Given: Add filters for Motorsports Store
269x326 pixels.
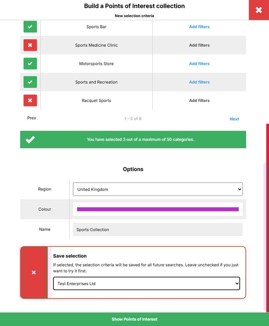Looking at the screenshot, I should coord(199,64).
